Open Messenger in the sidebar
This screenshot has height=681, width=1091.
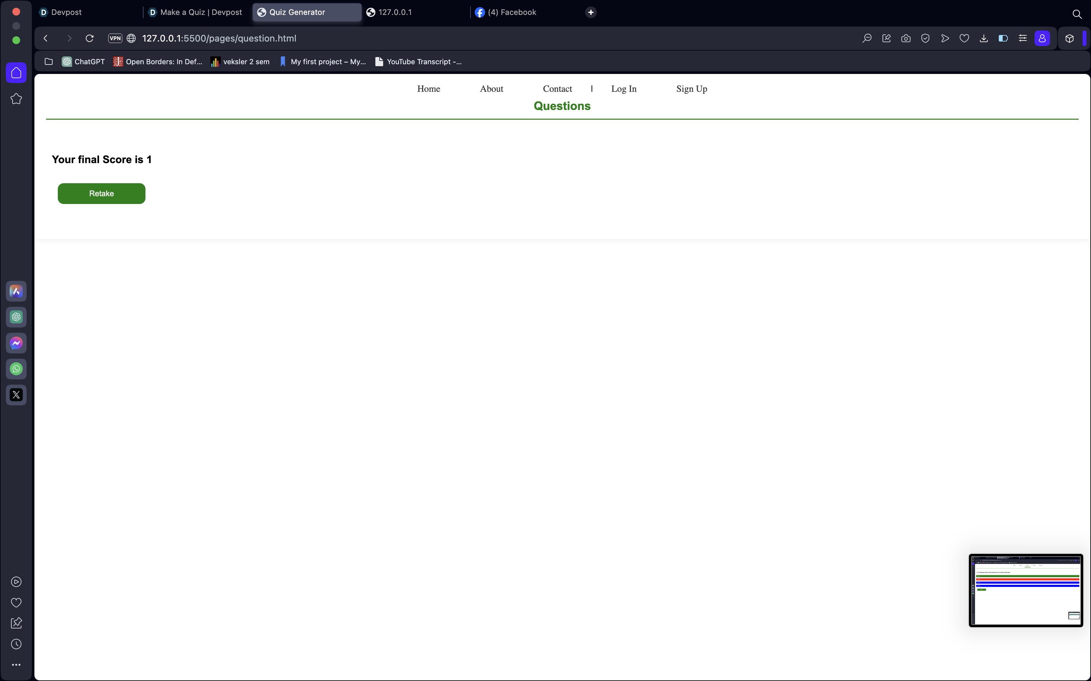point(16,343)
